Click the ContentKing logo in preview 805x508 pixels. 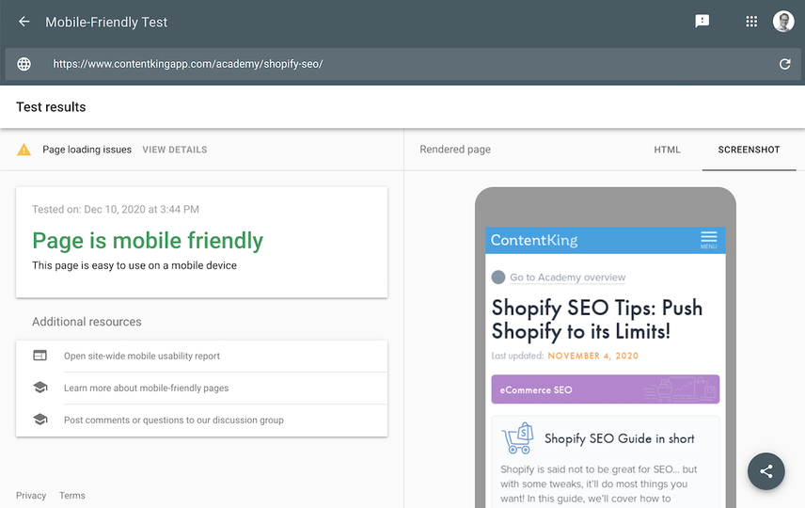[x=534, y=240]
